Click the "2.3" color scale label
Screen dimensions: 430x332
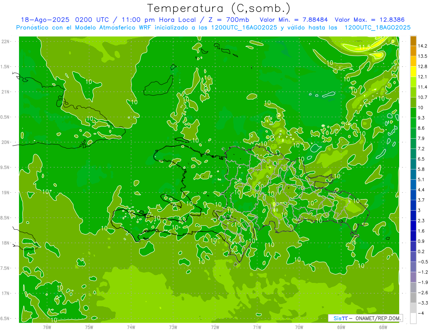pyautogui.click(x=421, y=221)
